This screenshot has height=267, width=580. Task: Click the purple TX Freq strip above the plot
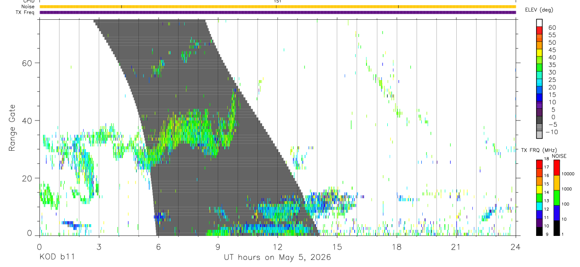point(277,12)
